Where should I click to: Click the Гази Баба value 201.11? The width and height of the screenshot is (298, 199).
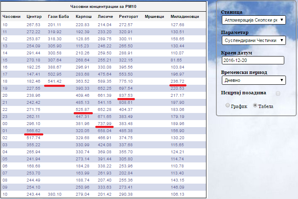coord(55,25)
